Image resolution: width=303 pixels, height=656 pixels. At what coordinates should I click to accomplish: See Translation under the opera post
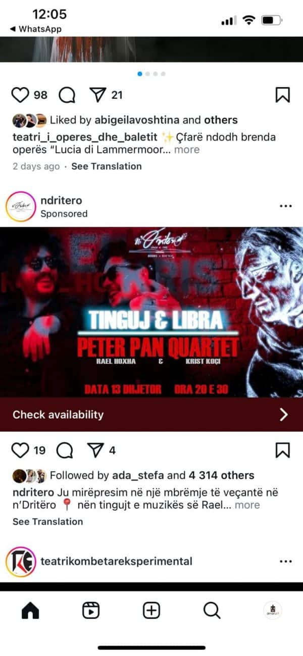point(107,166)
